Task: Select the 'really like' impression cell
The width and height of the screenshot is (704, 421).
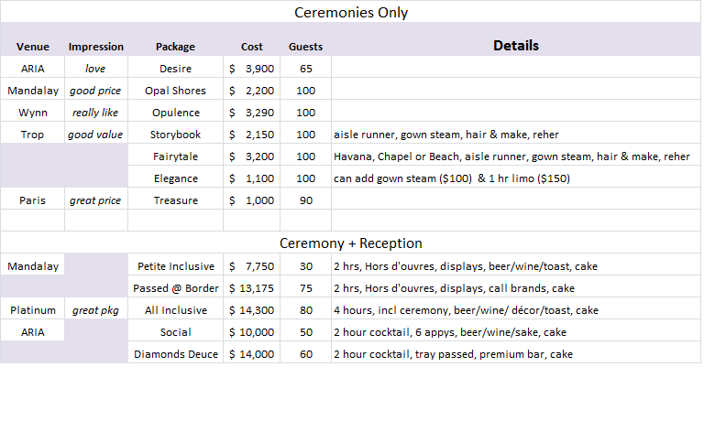Action: point(95,113)
